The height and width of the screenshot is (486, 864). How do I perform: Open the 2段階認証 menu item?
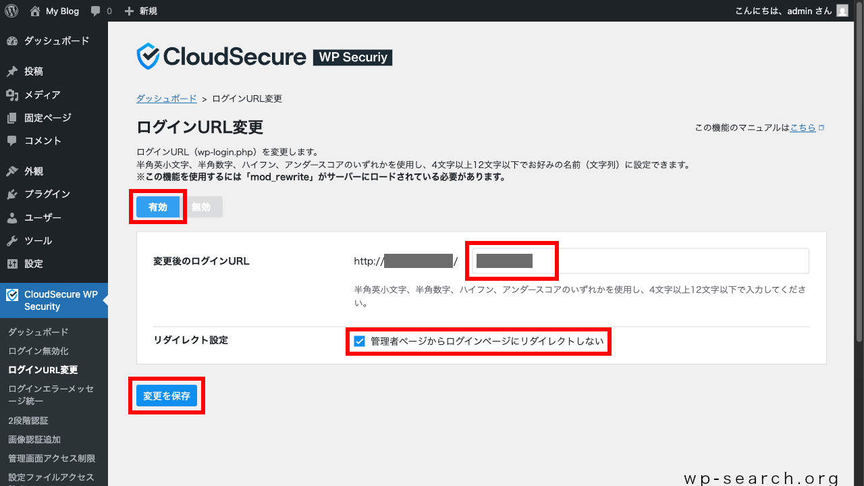(x=28, y=420)
